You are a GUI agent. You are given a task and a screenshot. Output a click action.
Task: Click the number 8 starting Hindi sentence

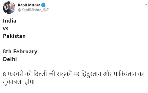coord(4,74)
